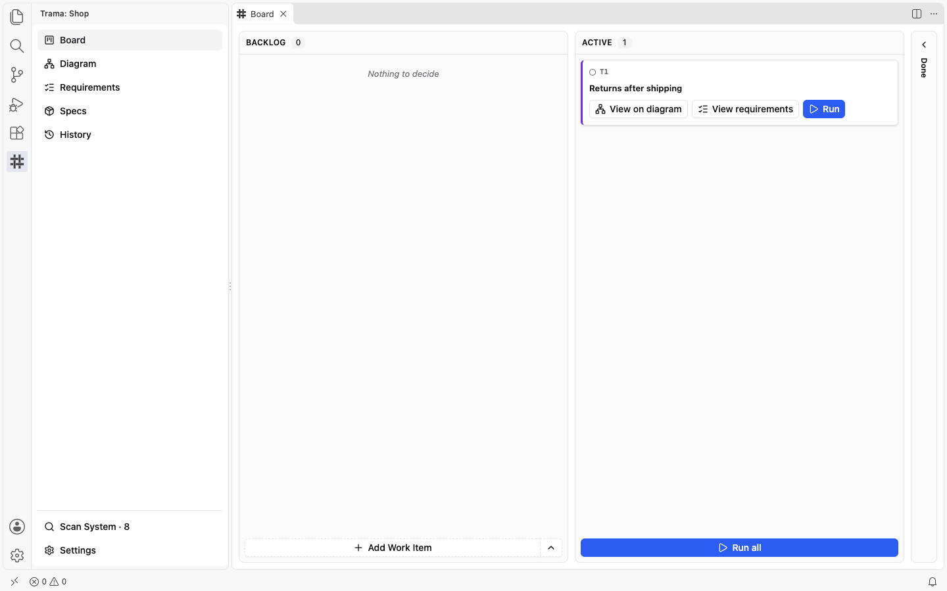The height and width of the screenshot is (591, 947).
Task: Select Board in the sidebar
Action: (130, 40)
